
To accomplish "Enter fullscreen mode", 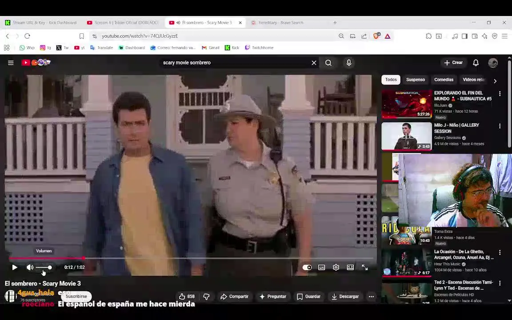I will 365,268.
